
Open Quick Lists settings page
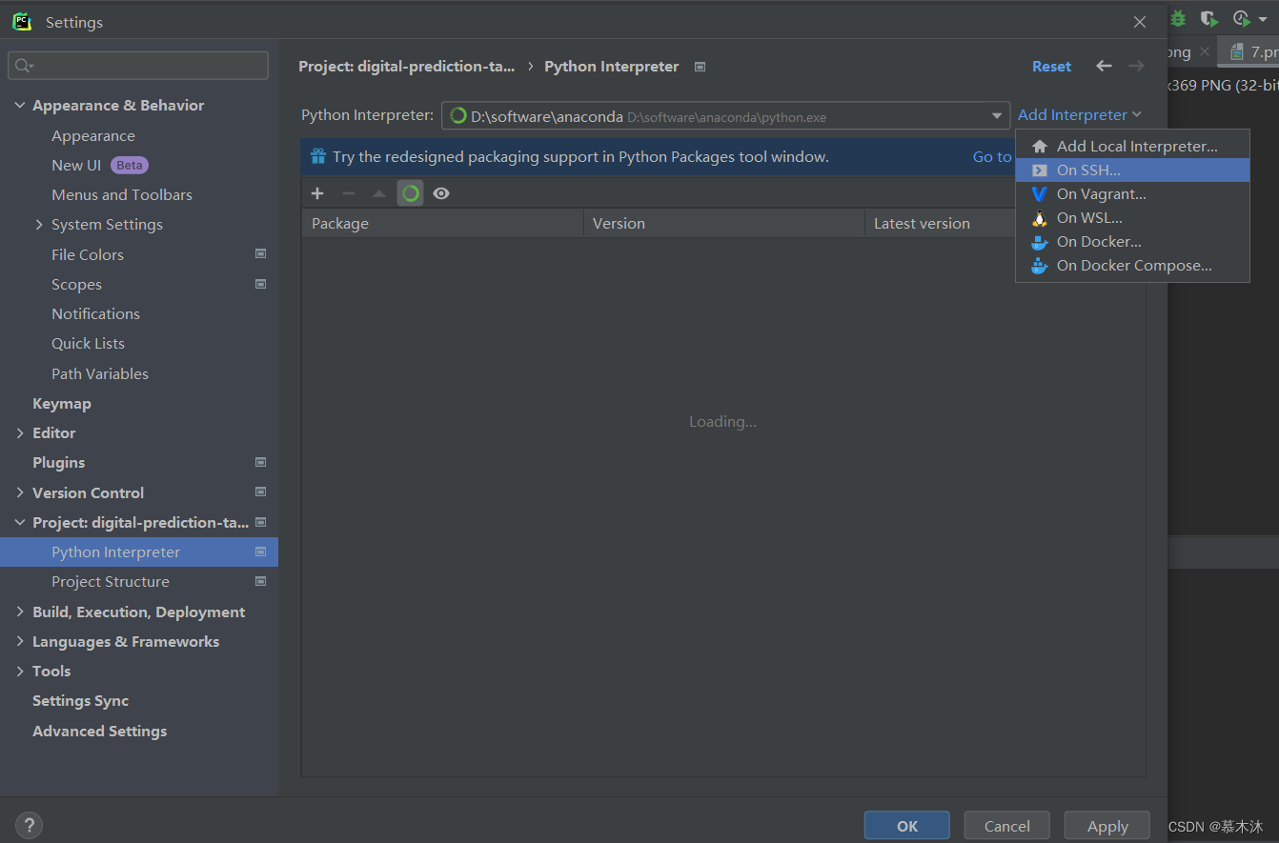tap(88, 344)
